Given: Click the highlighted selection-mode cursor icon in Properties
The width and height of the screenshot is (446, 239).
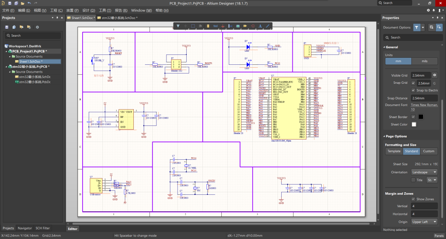Looking at the screenshot, I should point(439,27).
